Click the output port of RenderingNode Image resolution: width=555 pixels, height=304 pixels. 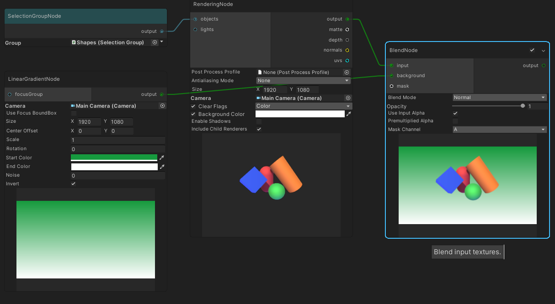pos(347,19)
